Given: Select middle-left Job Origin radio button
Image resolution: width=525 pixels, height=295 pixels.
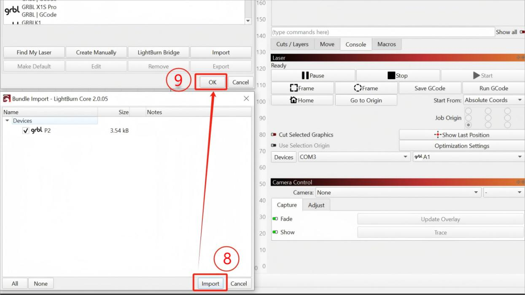Looking at the screenshot, I should (x=468, y=118).
